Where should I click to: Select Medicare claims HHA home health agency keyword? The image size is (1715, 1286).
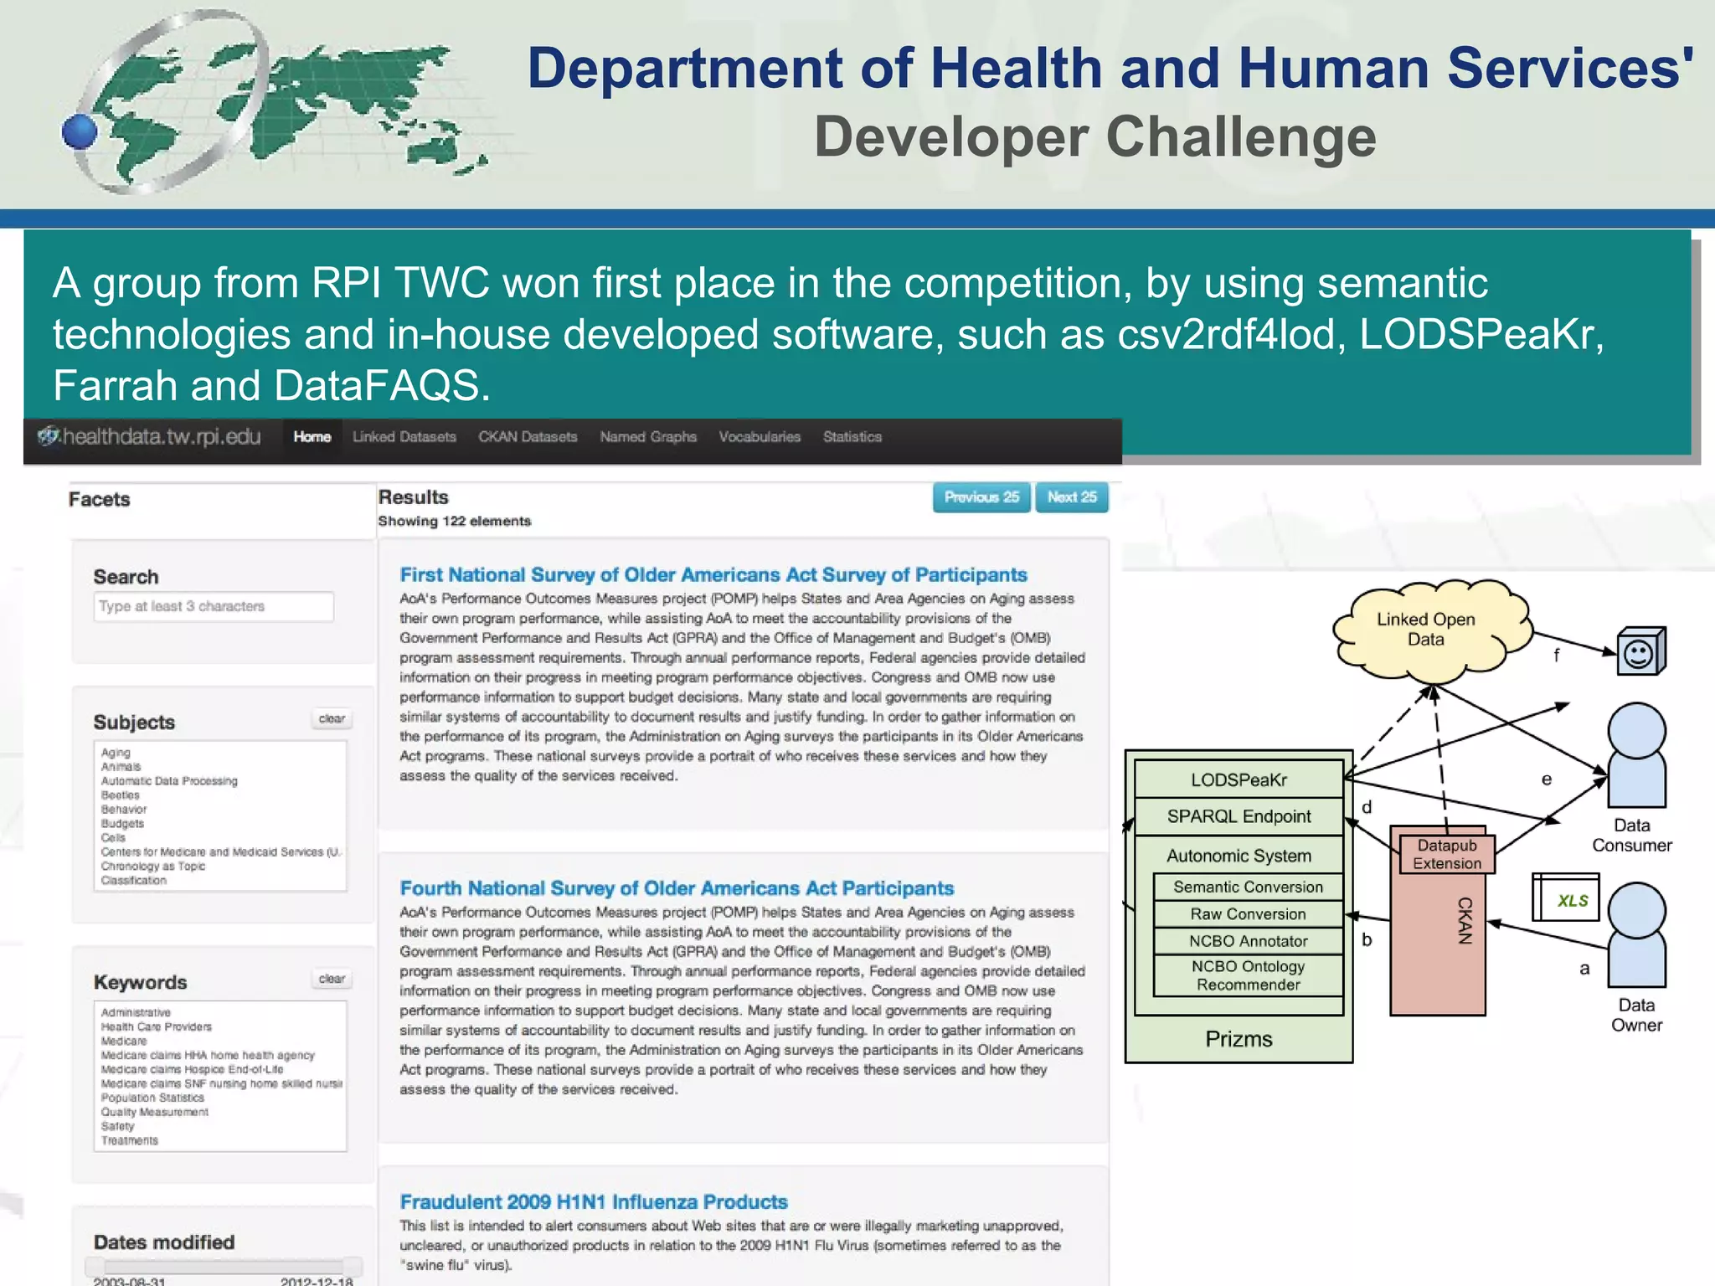click(208, 1056)
